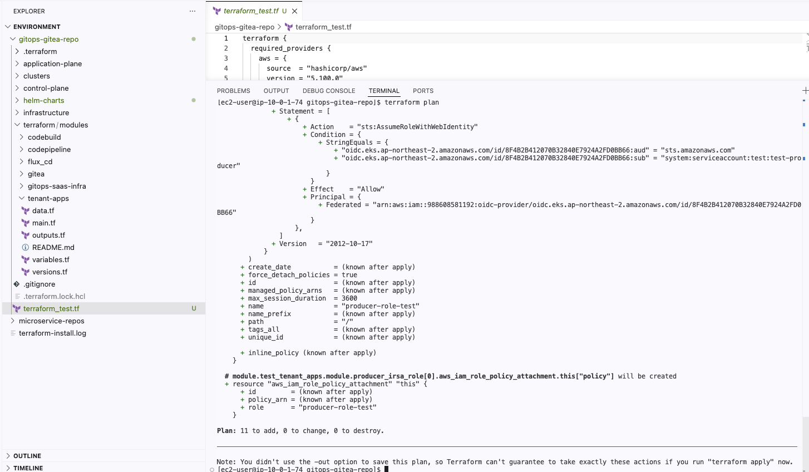Click the new terminal plus icon
The width and height of the screenshot is (809, 472).
(805, 91)
